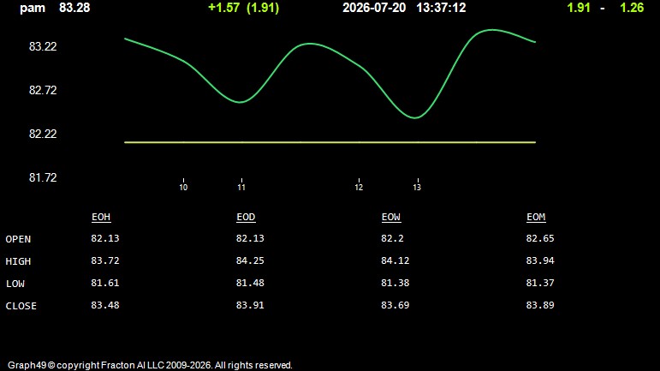Click the pam ticker symbol
This screenshot has height=371, width=660.
(x=33, y=8)
